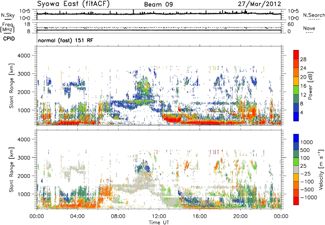
Task: Pick the red bottom segment of the velocity colorbar
Action: click(296, 201)
